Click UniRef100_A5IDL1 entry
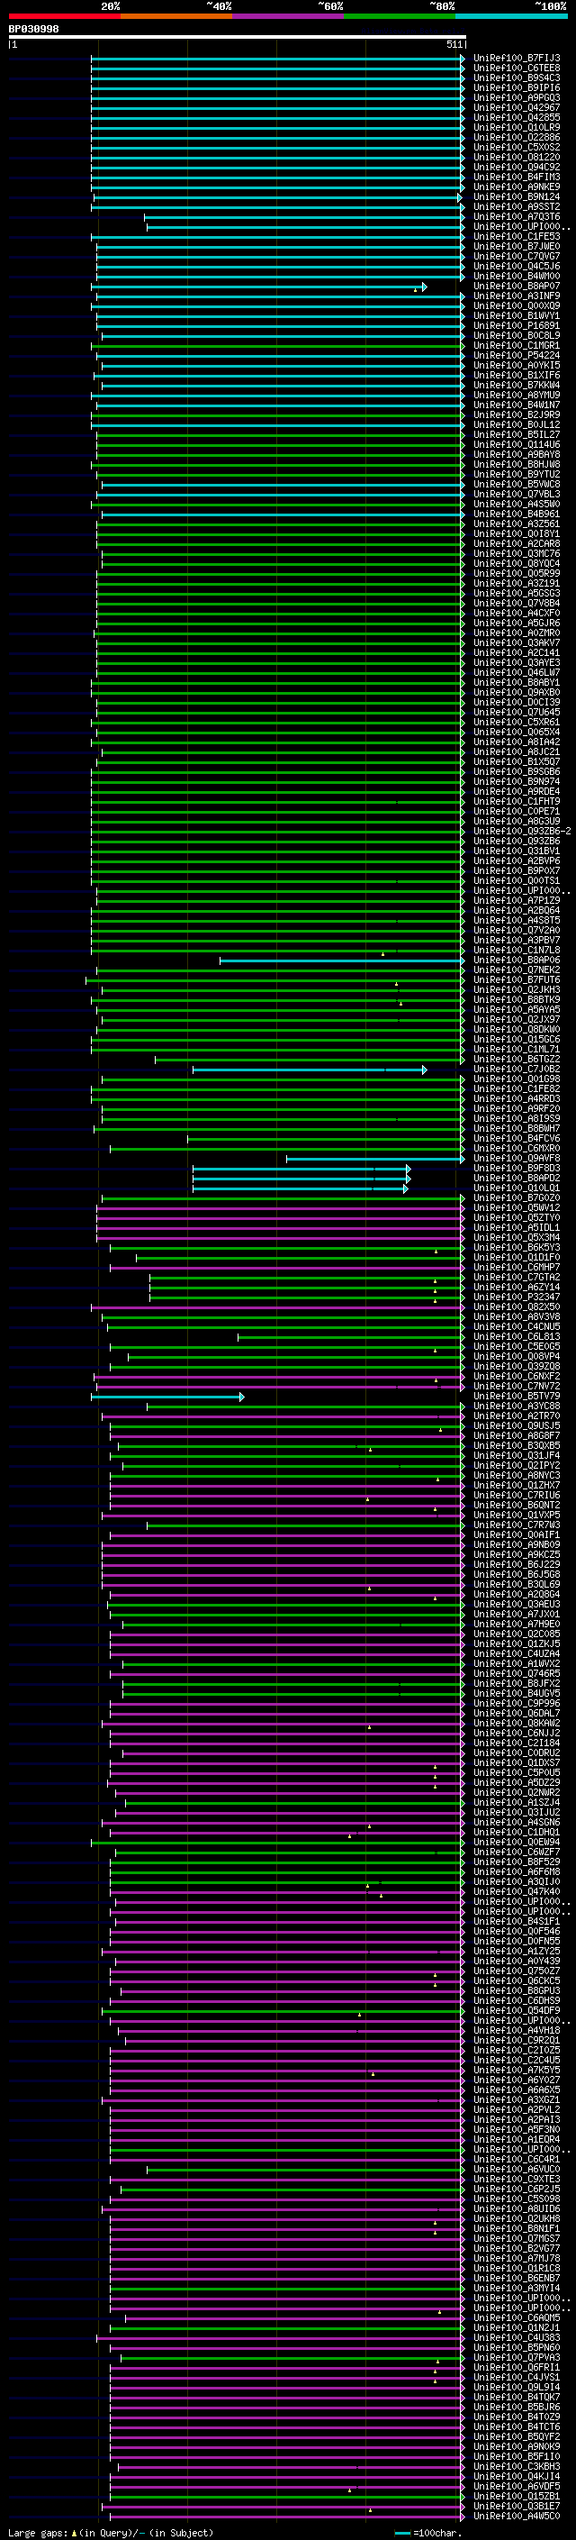 [x=517, y=1227]
